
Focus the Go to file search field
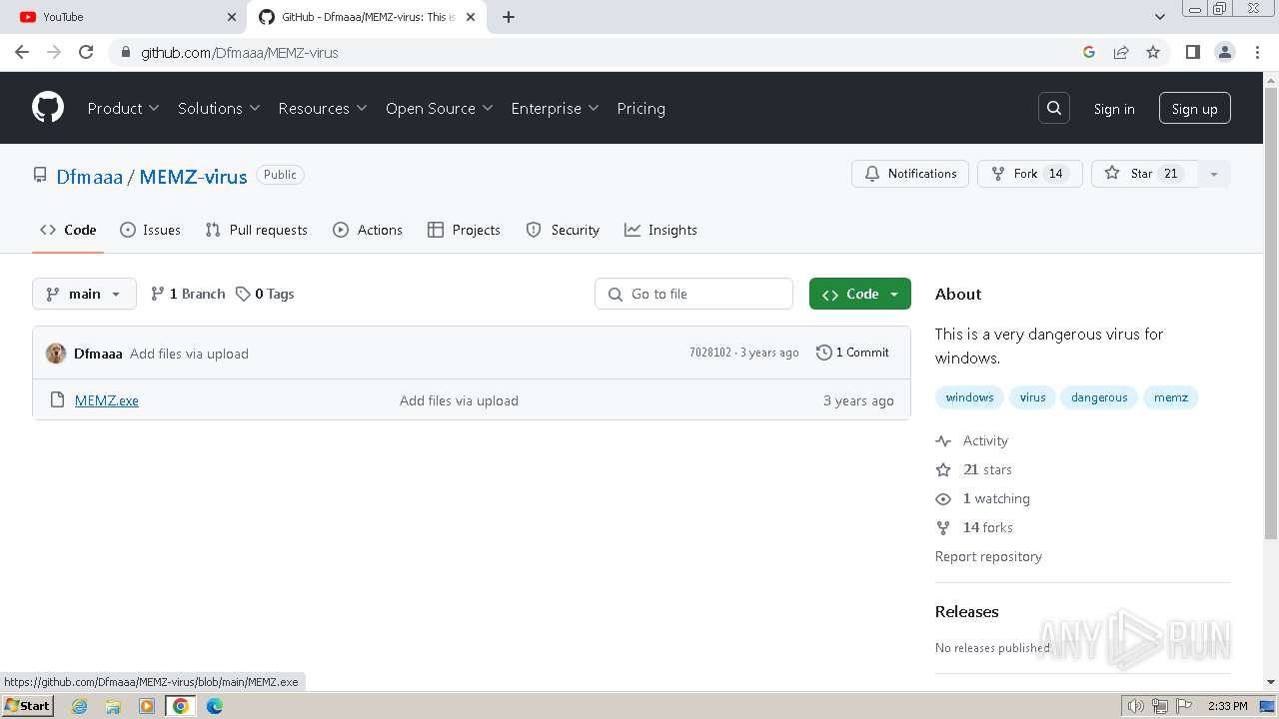(693, 294)
